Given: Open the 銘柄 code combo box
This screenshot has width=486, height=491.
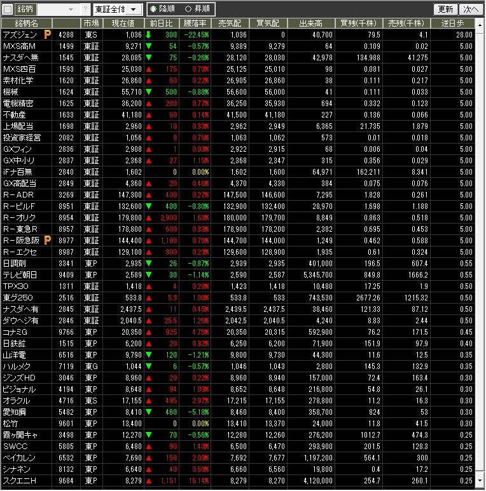Looking at the screenshot, I should coord(58,10).
